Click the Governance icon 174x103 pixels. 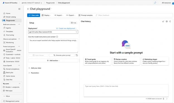coord(4,61)
